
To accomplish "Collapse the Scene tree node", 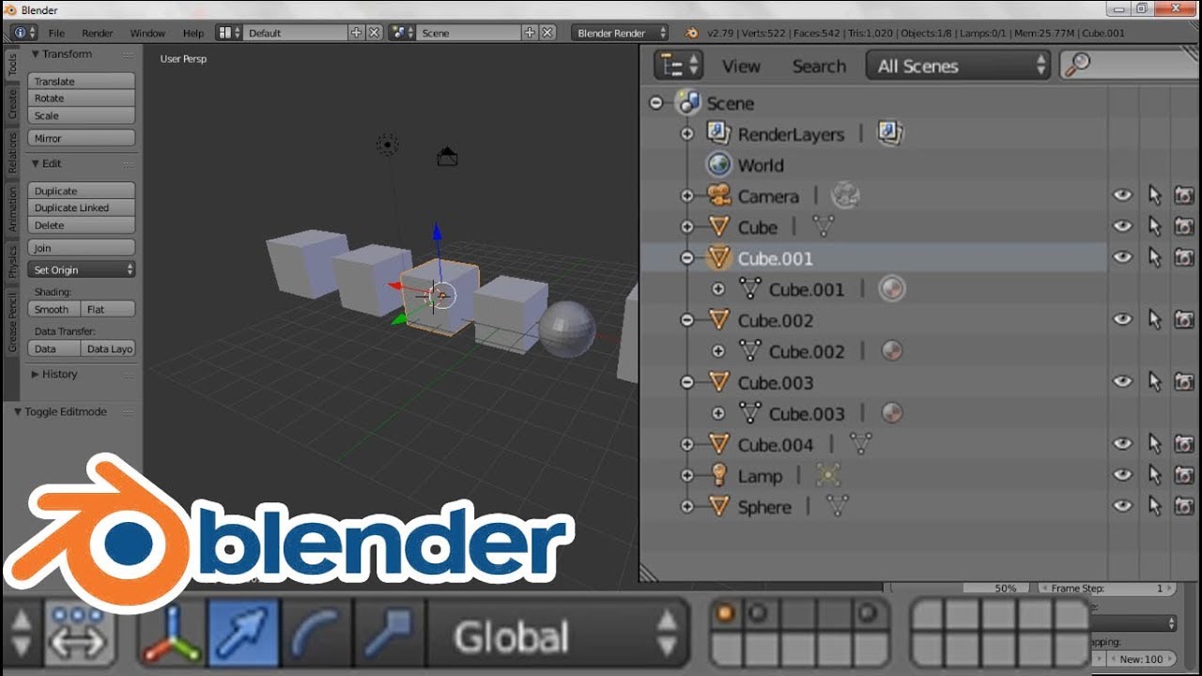I will [656, 103].
